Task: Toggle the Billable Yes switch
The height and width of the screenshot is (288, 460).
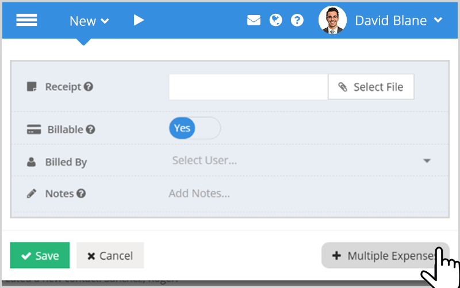Action: (x=195, y=128)
